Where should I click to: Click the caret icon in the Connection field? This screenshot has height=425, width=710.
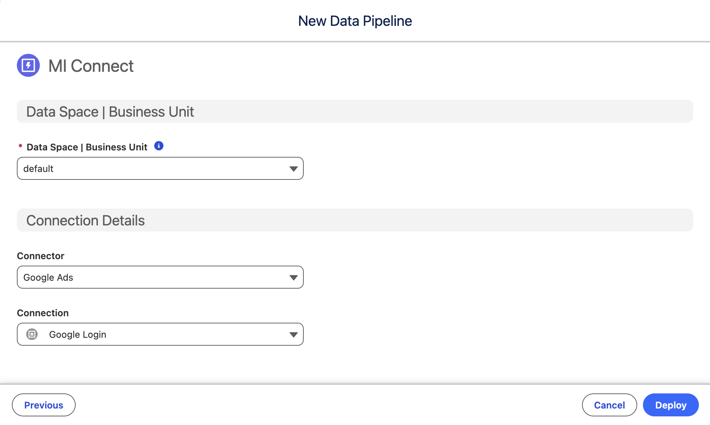(x=294, y=334)
